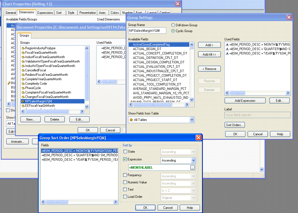Enable the Numeric Value sort checkbox

point(125,182)
